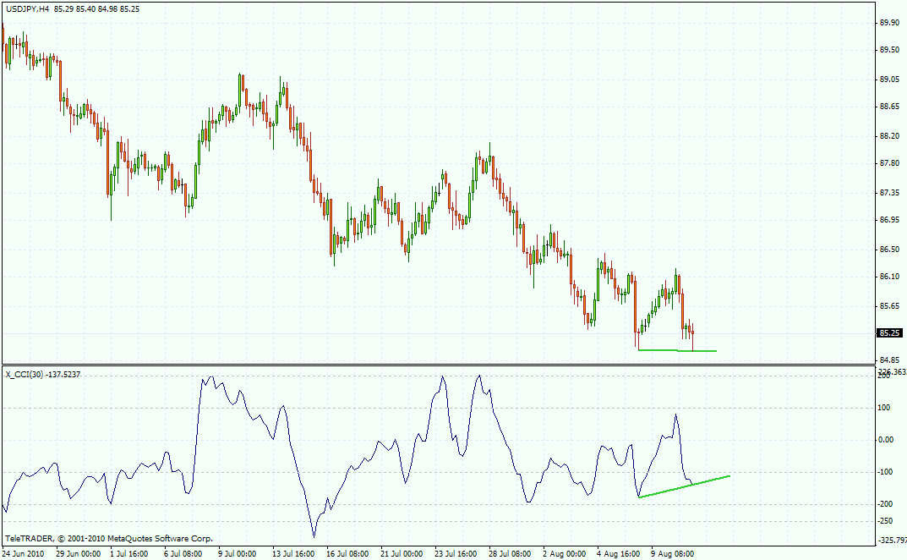Click the 28 Jul 08:00 time axis label
Image resolution: width=907 pixels, height=560 pixels.
(510, 553)
